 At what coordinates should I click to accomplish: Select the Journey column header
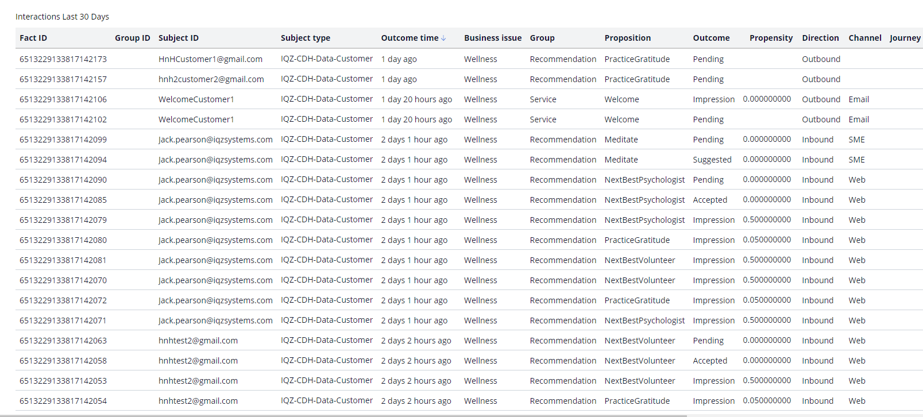(x=905, y=38)
